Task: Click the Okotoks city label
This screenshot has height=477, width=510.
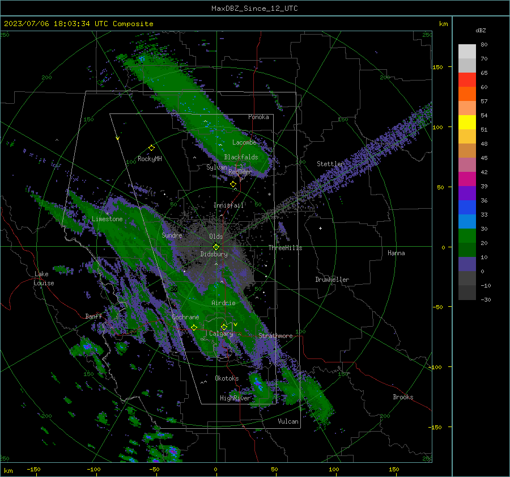Action: pyautogui.click(x=227, y=378)
